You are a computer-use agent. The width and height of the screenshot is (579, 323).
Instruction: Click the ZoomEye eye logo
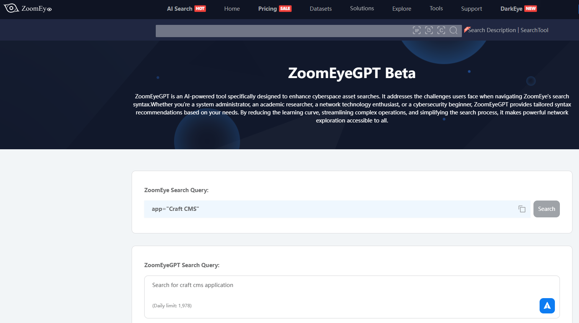pyautogui.click(x=11, y=8)
